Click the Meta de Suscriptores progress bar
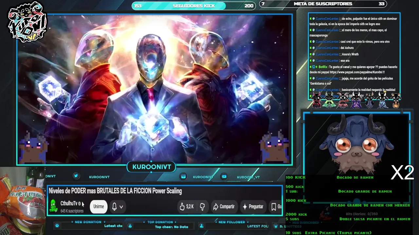The image size is (419, 235). [323, 4]
